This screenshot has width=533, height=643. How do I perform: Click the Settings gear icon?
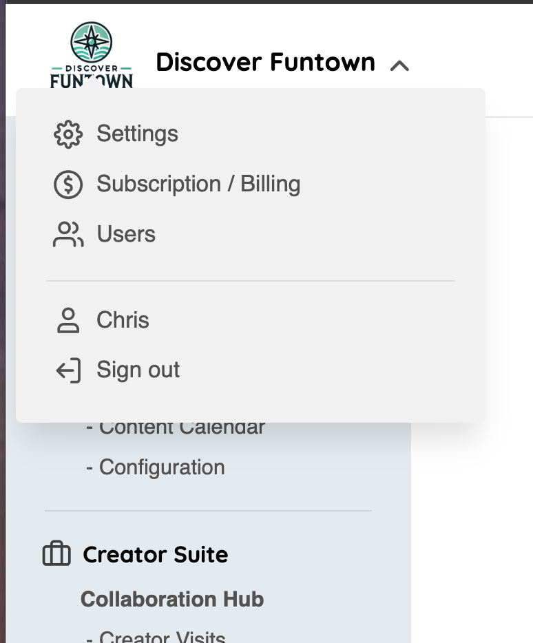68,134
